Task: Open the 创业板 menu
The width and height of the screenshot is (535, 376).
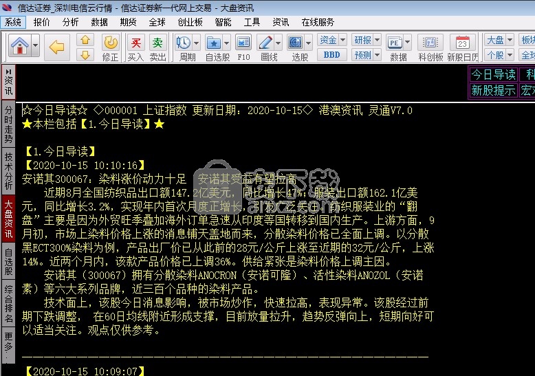Action: [190, 22]
